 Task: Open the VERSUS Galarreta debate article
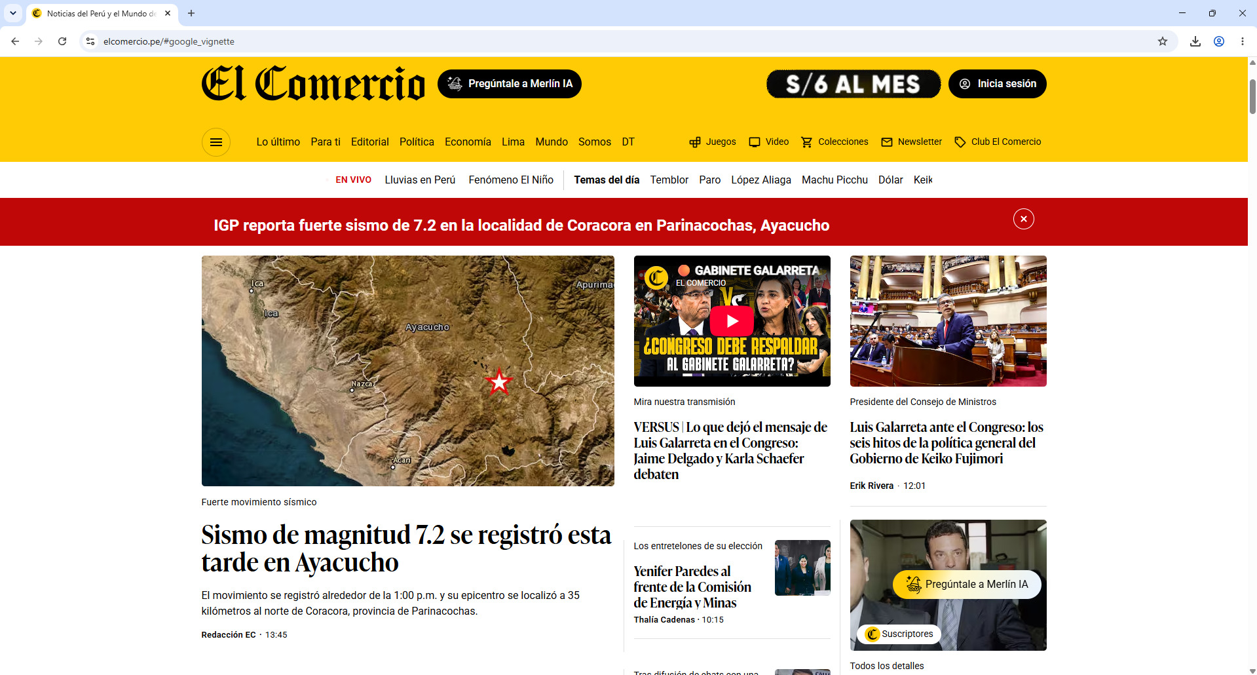[730, 451]
